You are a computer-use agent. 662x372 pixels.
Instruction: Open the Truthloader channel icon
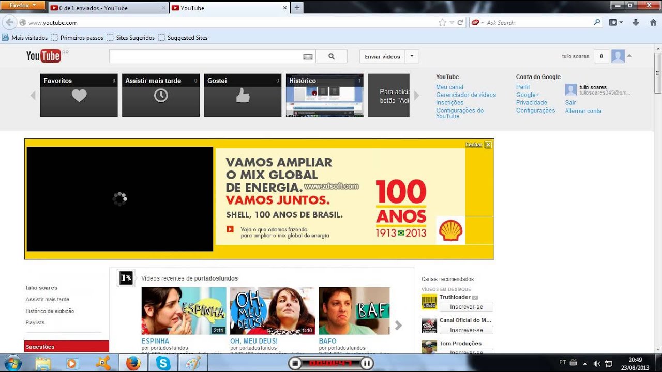pos(429,302)
